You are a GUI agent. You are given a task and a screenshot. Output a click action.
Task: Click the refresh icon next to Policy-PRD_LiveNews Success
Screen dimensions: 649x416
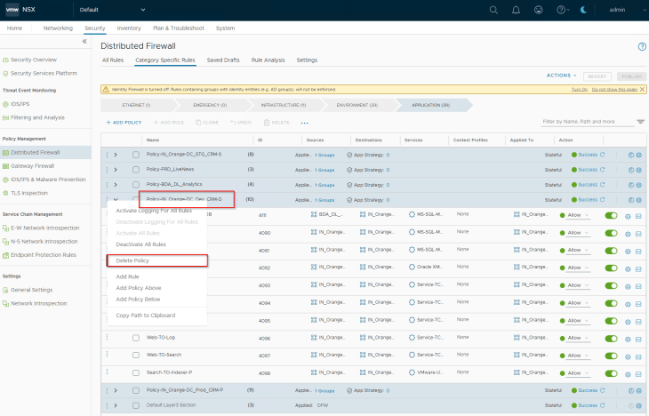click(x=603, y=169)
